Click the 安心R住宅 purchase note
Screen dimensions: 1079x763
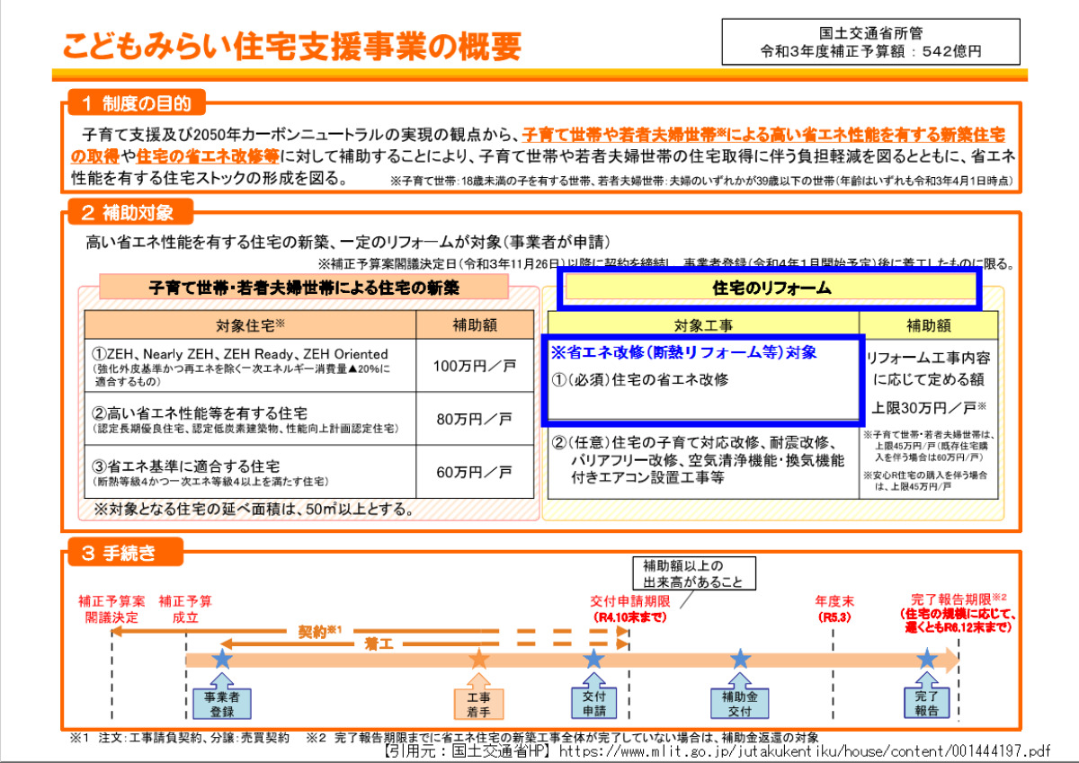pyautogui.click(x=924, y=480)
